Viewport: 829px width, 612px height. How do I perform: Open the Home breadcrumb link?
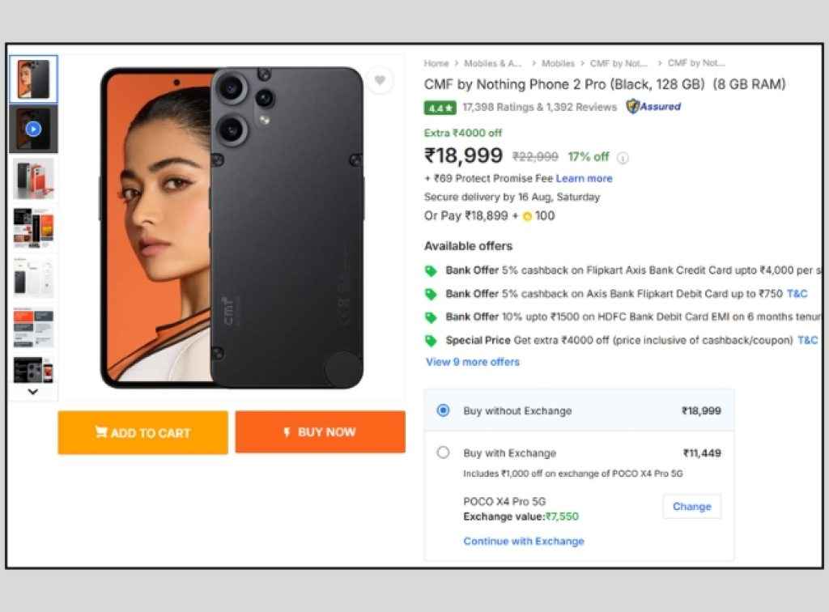pos(436,63)
